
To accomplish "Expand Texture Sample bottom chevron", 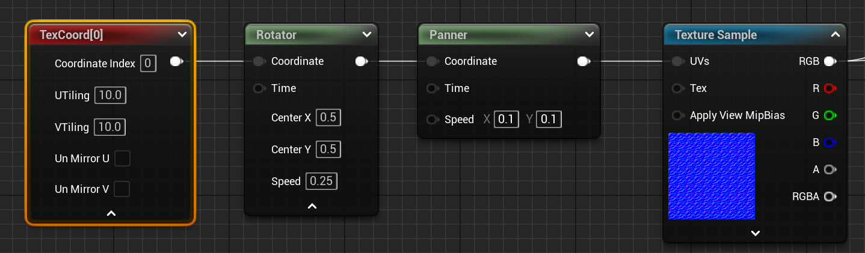I will [756, 233].
